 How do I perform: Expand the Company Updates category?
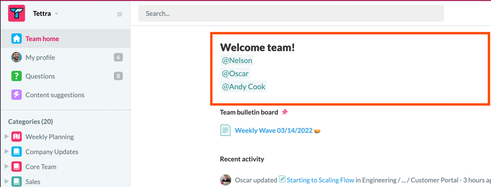click(7, 152)
